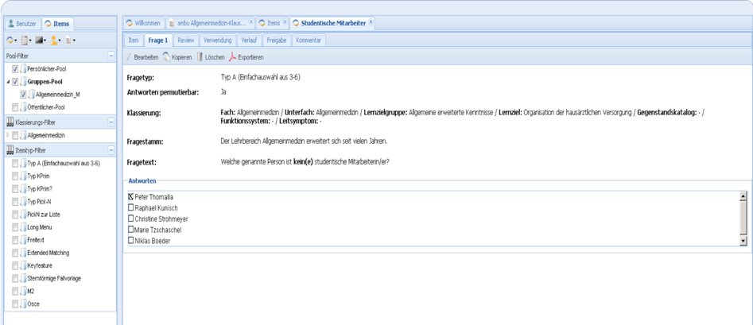Click the Bearbeiten pencil icon
The height and width of the screenshot is (325, 753).
coord(130,57)
